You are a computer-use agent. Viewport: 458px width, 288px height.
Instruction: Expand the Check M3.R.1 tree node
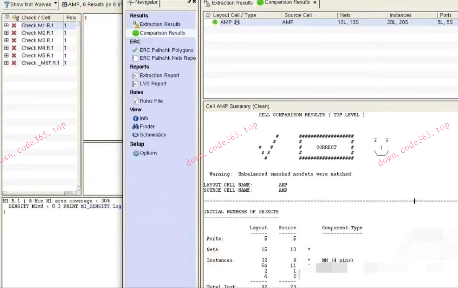(7, 40)
